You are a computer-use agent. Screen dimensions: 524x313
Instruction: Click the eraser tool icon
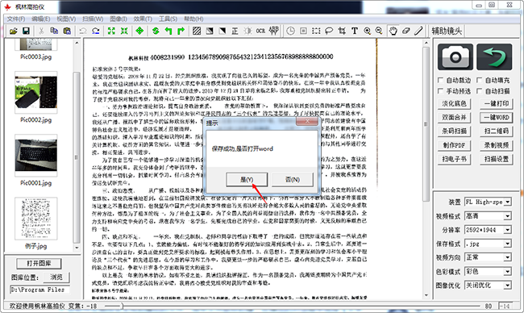point(405,31)
